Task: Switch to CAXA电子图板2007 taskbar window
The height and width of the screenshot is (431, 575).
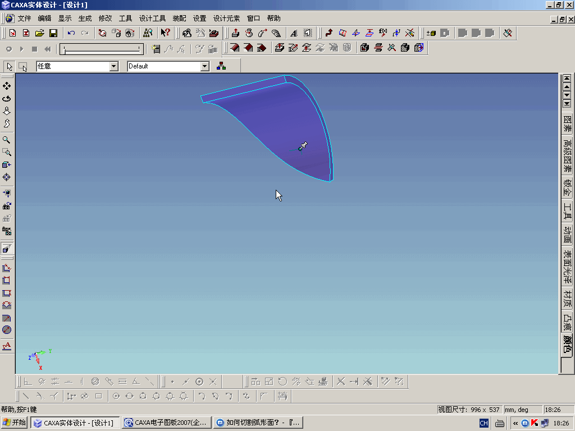Action: [167, 423]
